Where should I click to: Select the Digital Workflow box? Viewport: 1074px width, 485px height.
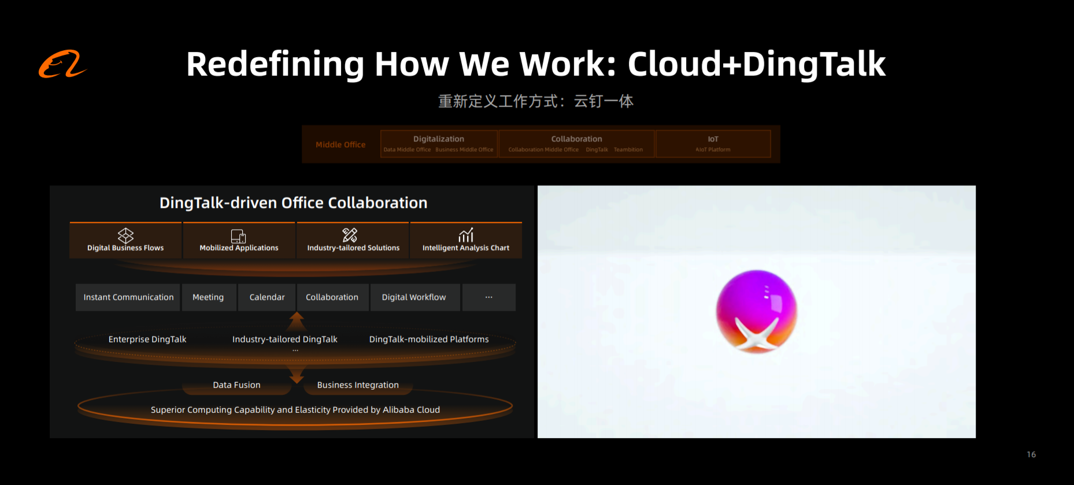coord(415,297)
